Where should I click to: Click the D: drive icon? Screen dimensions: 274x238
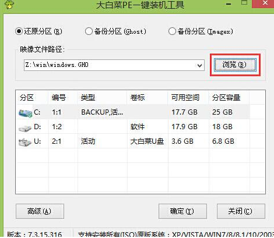tap(25, 128)
